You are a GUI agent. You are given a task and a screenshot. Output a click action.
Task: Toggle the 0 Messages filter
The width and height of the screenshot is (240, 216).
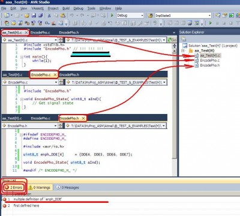tap(68, 187)
